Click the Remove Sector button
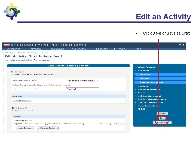This screenshot has width=196, height=147. coord(48,128)
